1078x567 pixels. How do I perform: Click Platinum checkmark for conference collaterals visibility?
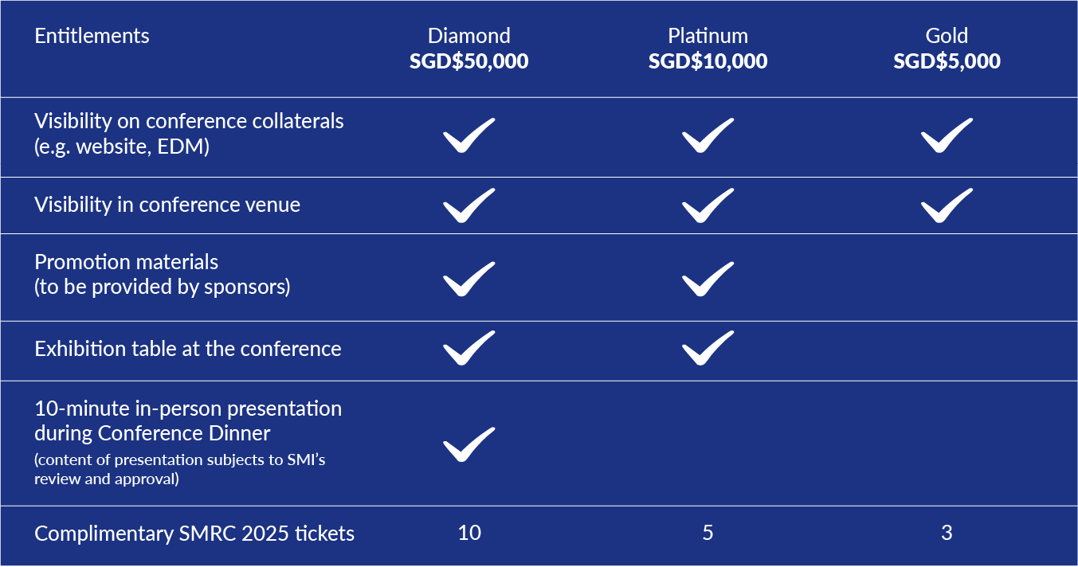(x=708, y=135)
